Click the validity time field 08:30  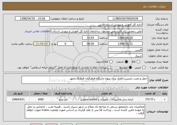pyautogui.click(x=90, y=44)
